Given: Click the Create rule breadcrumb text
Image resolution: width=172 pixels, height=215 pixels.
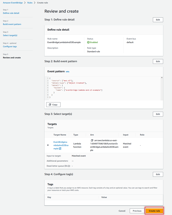Looking at the screenshot, I should click(43, 3).
